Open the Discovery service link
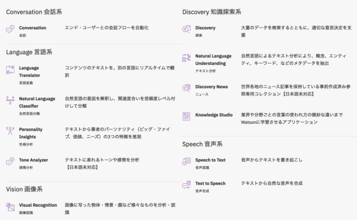Image resolution: width=357 pixels, height=220 pixels. tap(205, 28)
